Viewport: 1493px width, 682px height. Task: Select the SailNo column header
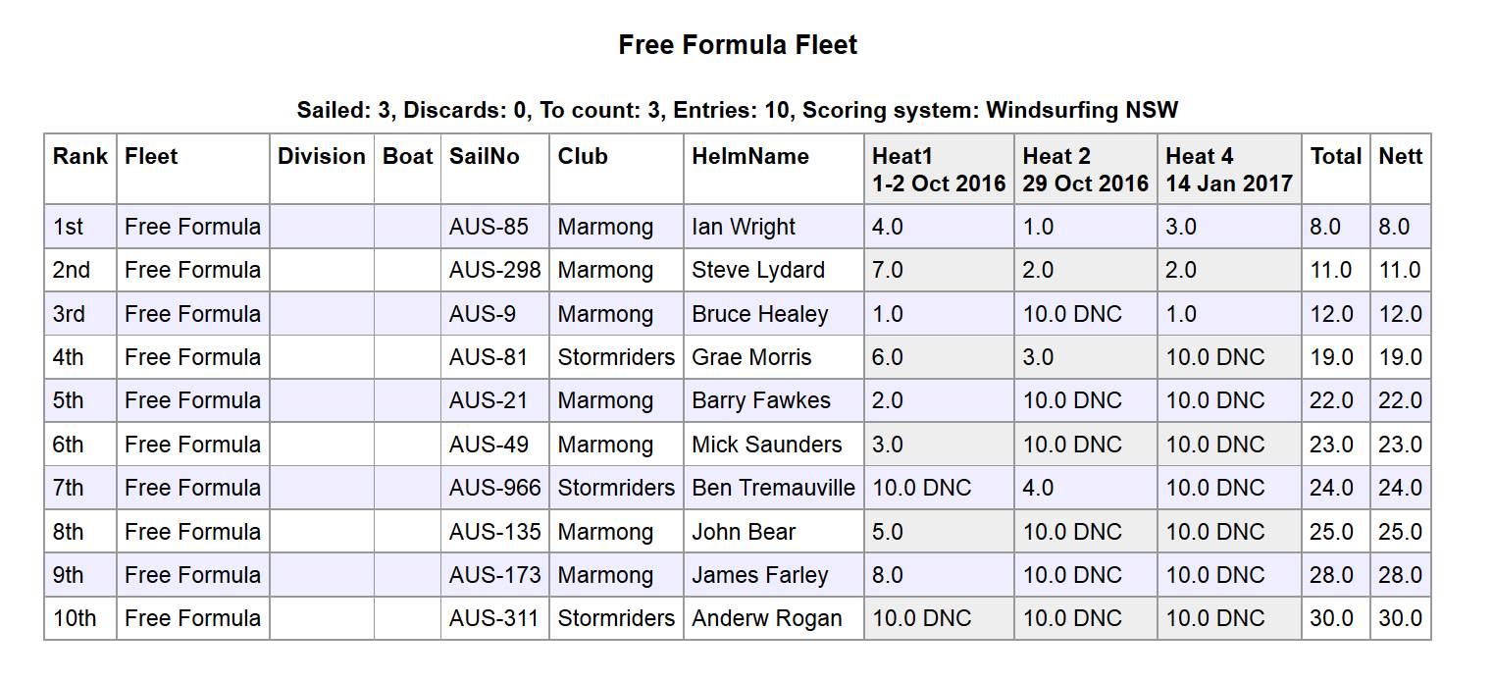[x=485, y=157]
